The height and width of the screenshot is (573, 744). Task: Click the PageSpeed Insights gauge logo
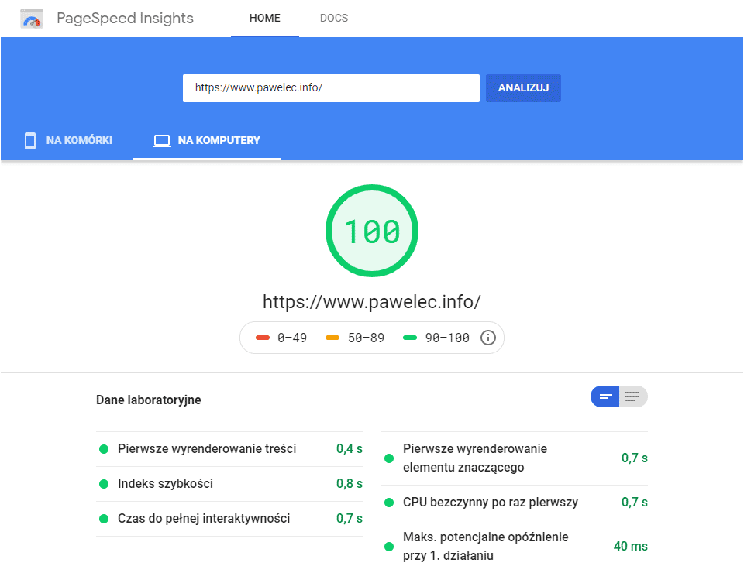click(32, 19)
